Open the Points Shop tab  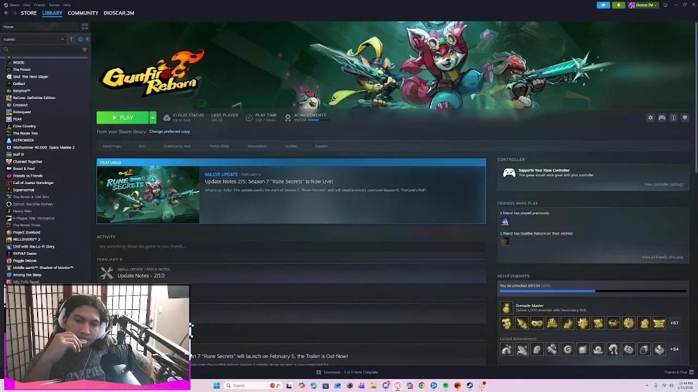point(219,146)
